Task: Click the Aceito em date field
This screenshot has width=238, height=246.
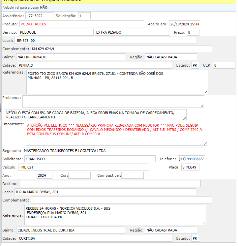Action: (x=185, y=24)
